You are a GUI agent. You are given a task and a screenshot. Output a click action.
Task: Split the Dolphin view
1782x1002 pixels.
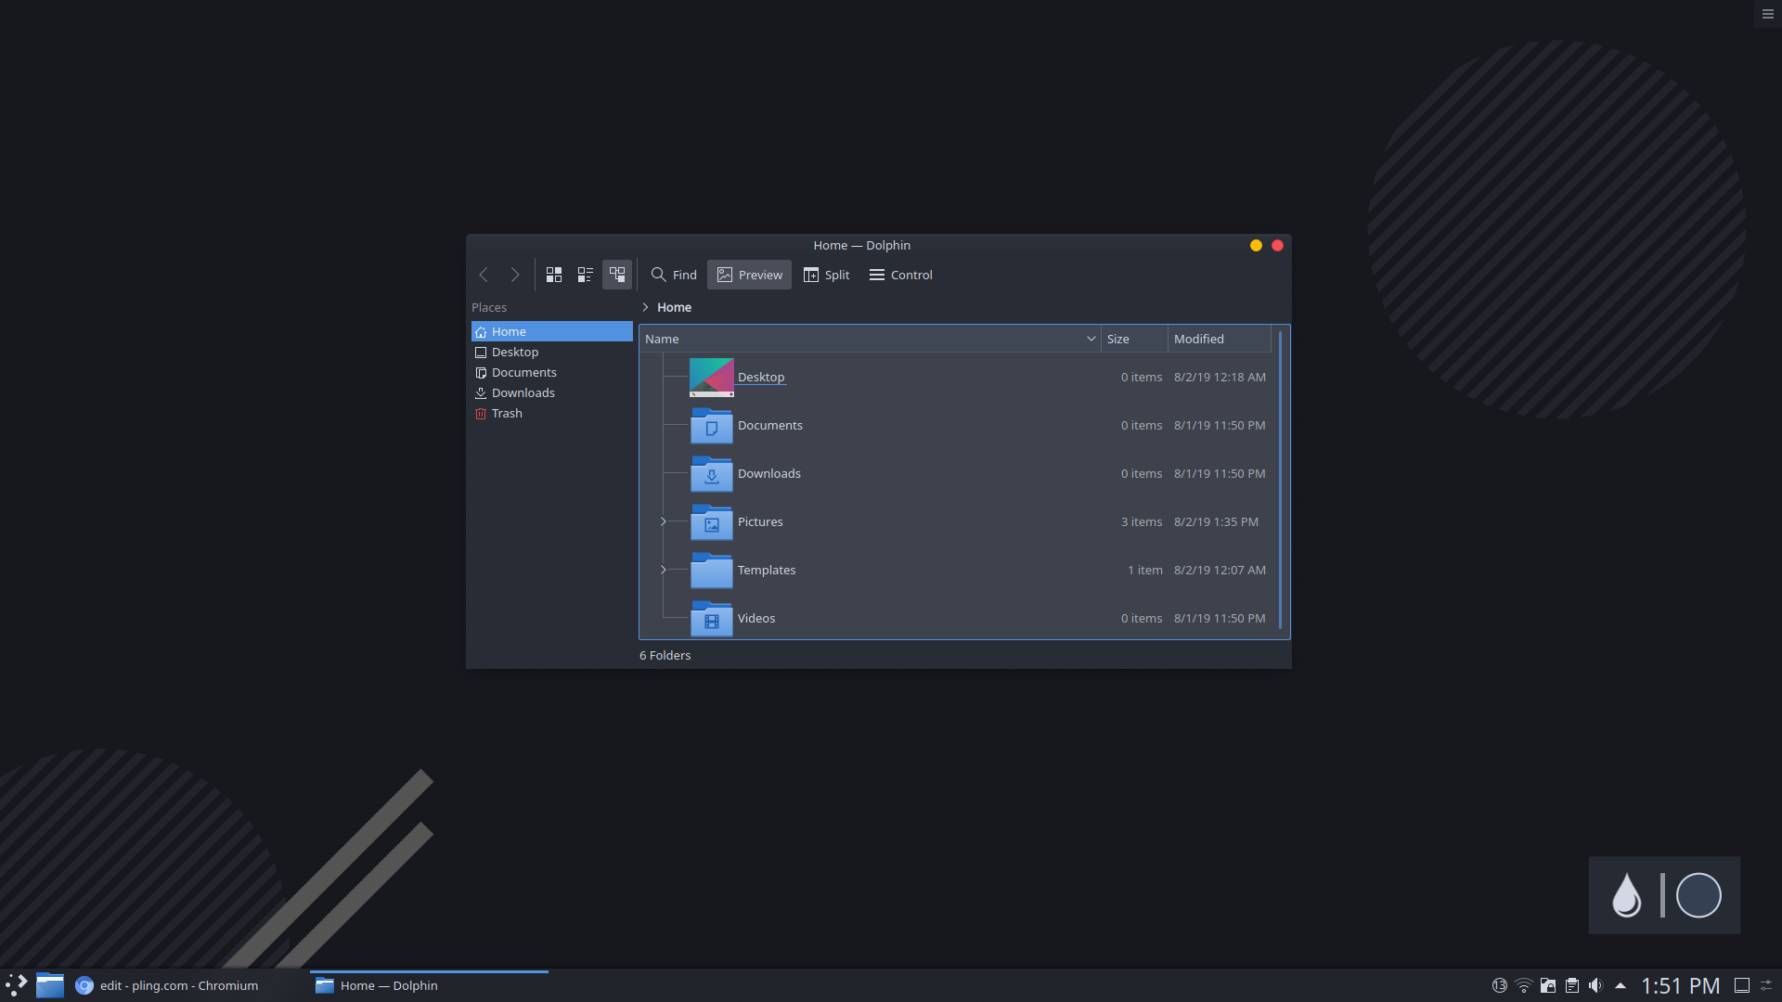(x=826, y=275)
